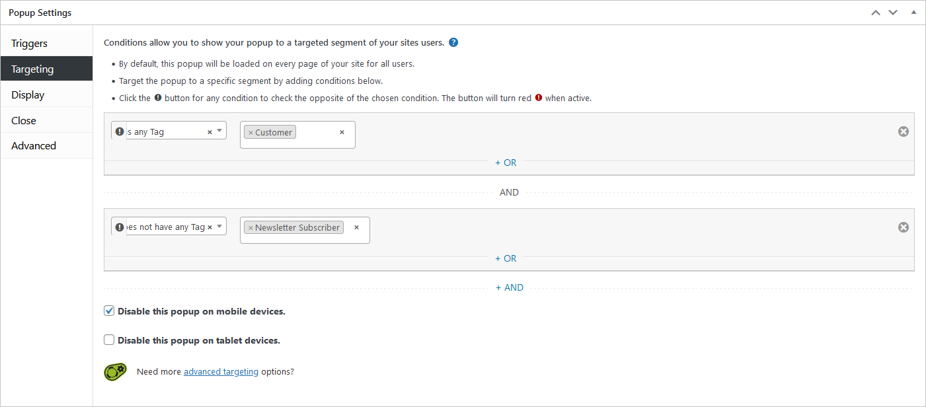Remove the Newsletter Subscriber tag
This screenshot has height=407, width=926.
point(251,227)
